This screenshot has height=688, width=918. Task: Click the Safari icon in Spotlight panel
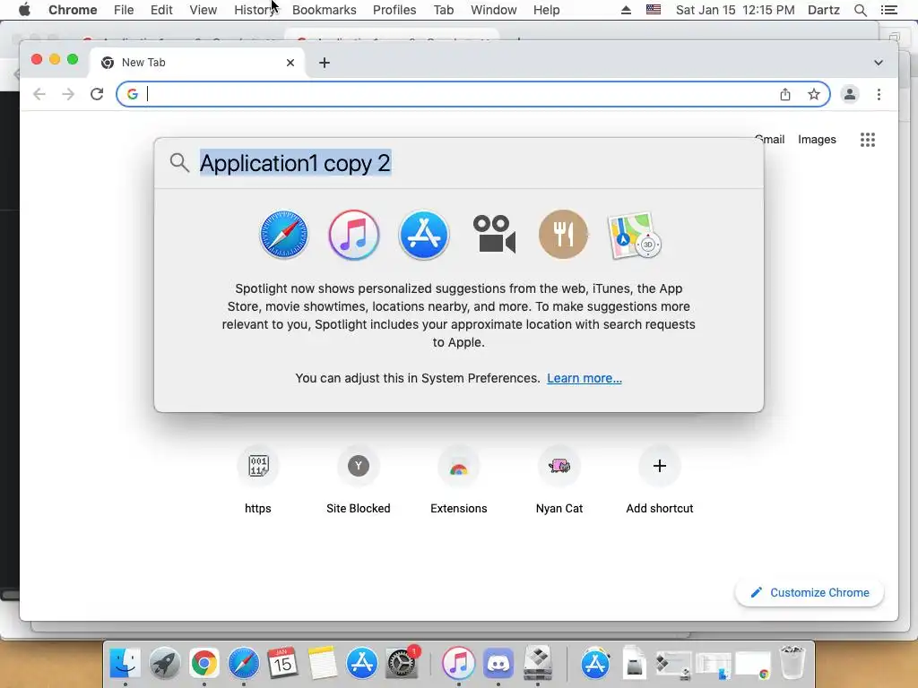click(284, 235)
